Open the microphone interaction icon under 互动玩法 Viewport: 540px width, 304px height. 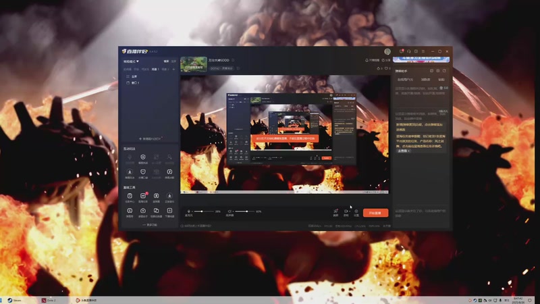130,159
